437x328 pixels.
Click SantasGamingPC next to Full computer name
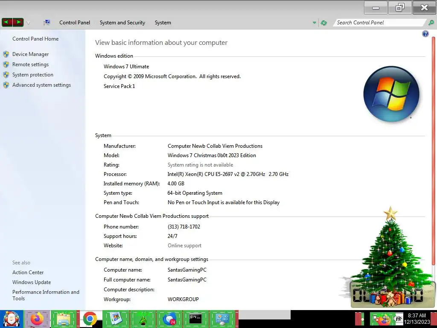[x=187, y=280]
